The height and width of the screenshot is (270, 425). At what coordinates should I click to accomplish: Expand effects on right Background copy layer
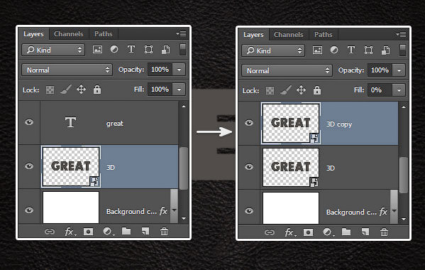[394, 212]
